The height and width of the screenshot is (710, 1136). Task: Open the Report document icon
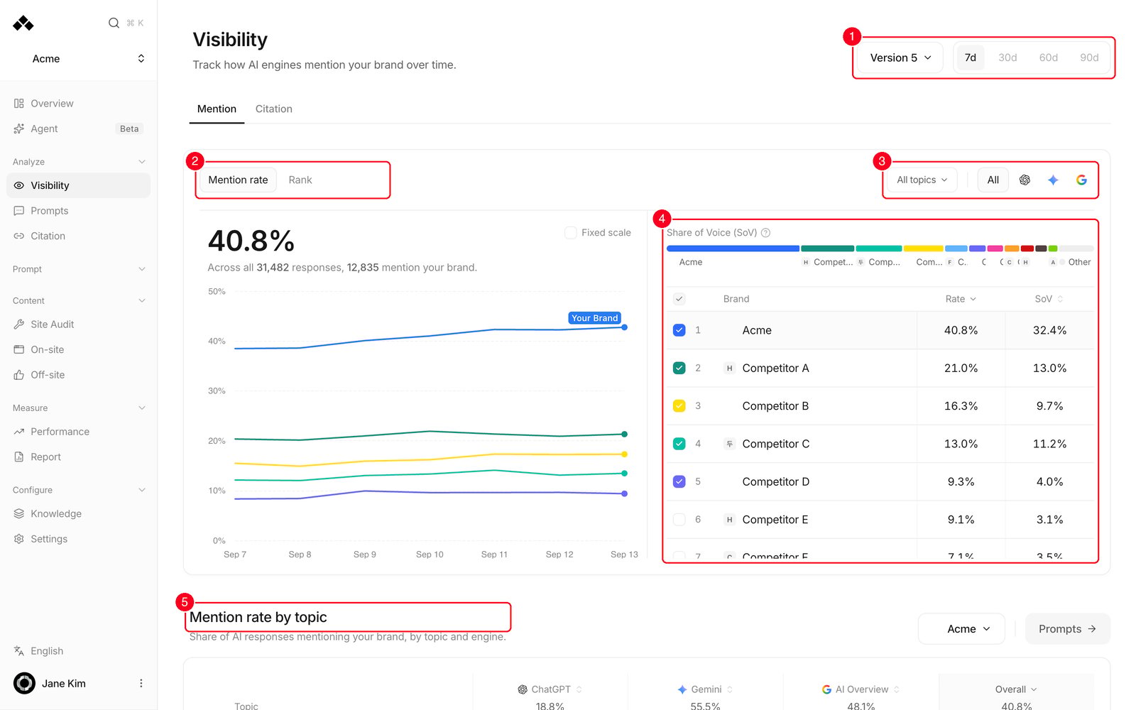point(19,457)
